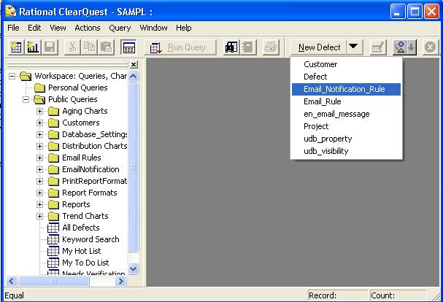Expand the Customers folder

pos(40,123)
